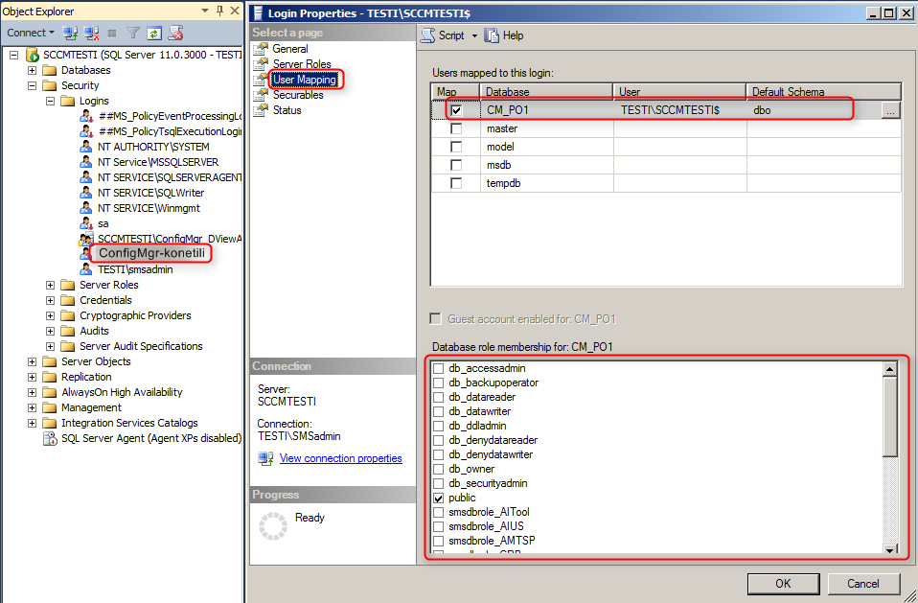This screenshot has width=918, height=603.
Task: Click the ellipsis button for default schema
Action: pos(890,110)
